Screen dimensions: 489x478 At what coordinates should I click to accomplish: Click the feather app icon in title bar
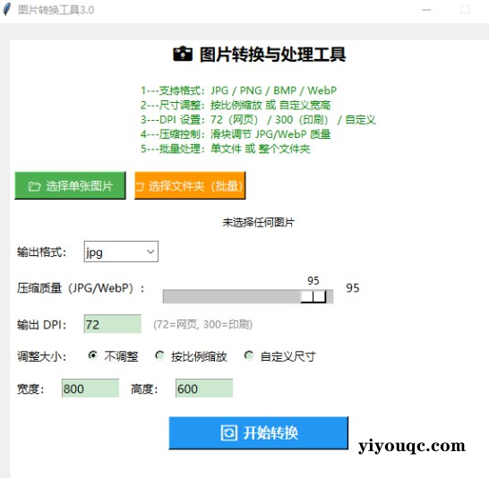coord(7,9)
